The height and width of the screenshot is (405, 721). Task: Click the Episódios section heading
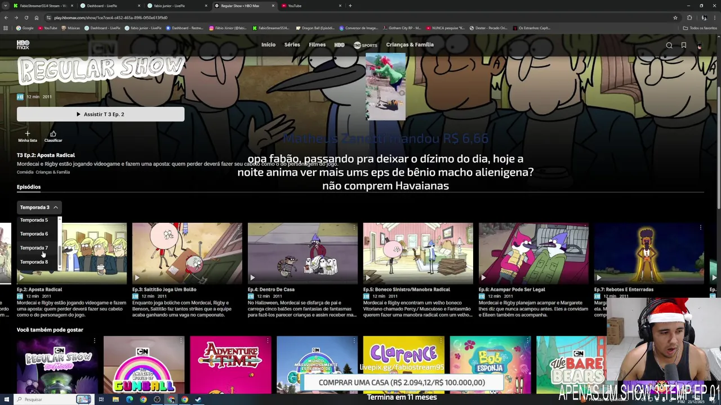[29, 187]
